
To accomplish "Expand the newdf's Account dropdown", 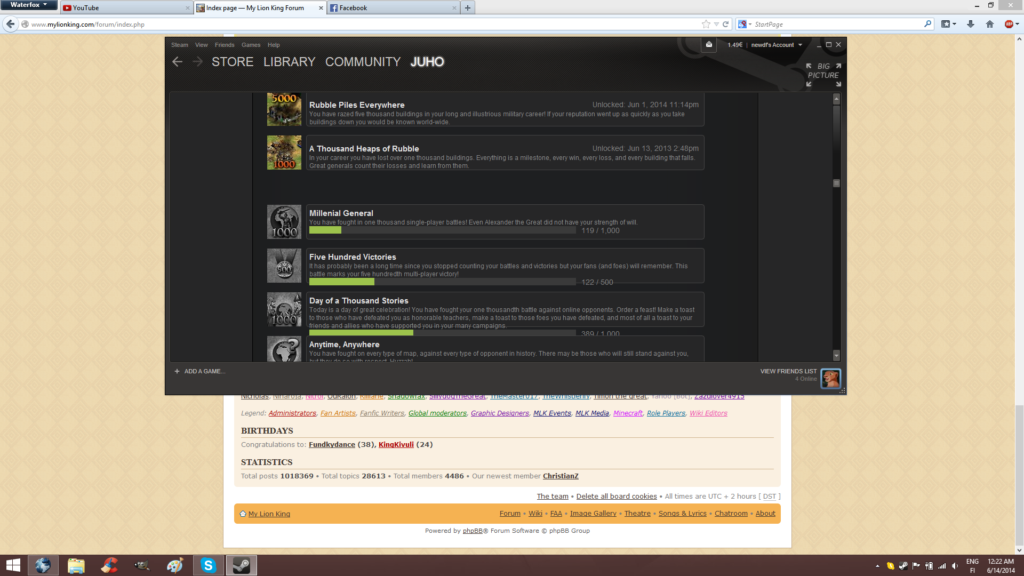I will click(777, 45).
